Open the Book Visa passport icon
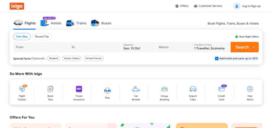This screenshot has height=128, width=272. click(x=50, y=89)
